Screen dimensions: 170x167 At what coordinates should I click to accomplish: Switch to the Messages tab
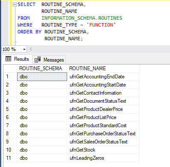(49, 60)
